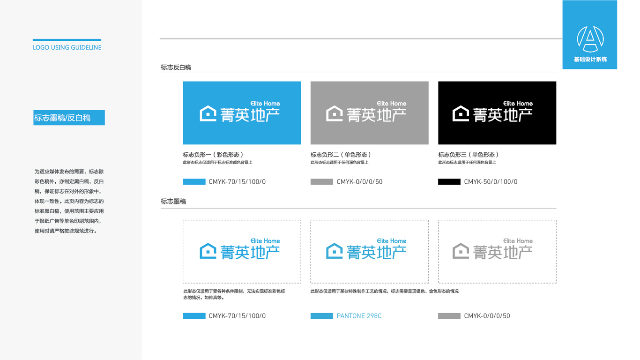Click the 菁英地产 wordmark on the black card
The height and width of the screenshot is (360, 640).
click(503, 115)
